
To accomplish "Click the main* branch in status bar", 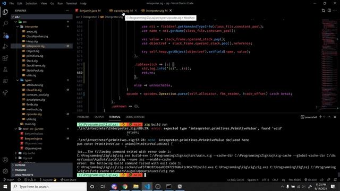I will [x=8, y=180].
